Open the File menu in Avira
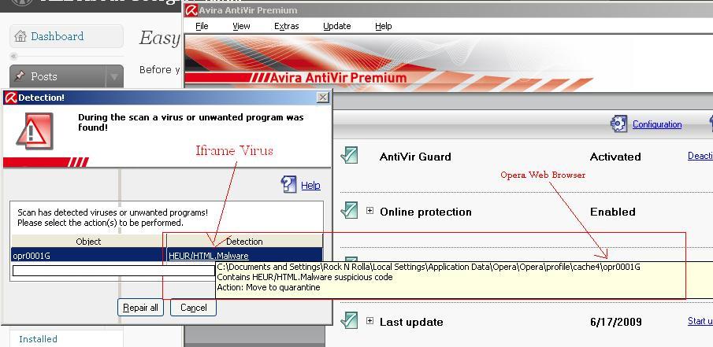 [x=202, y=26]
